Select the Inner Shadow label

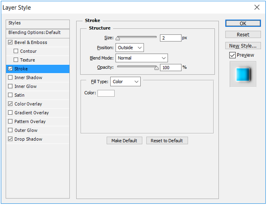click(x=28, y=77)
